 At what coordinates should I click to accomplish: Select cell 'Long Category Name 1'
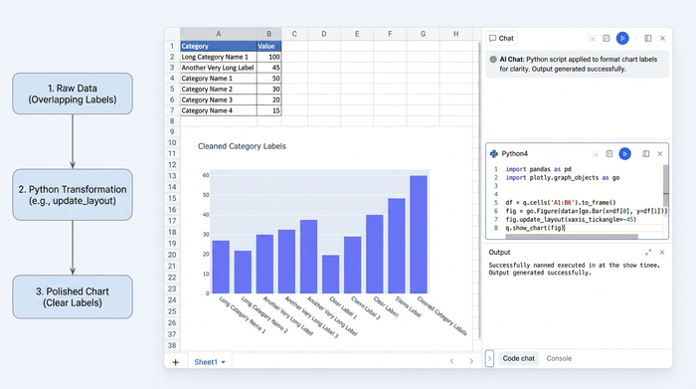click(219, 57)
